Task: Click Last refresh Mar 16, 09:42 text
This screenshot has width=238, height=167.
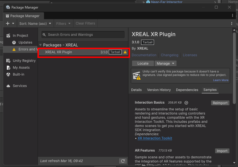Action: click(61, 161)
